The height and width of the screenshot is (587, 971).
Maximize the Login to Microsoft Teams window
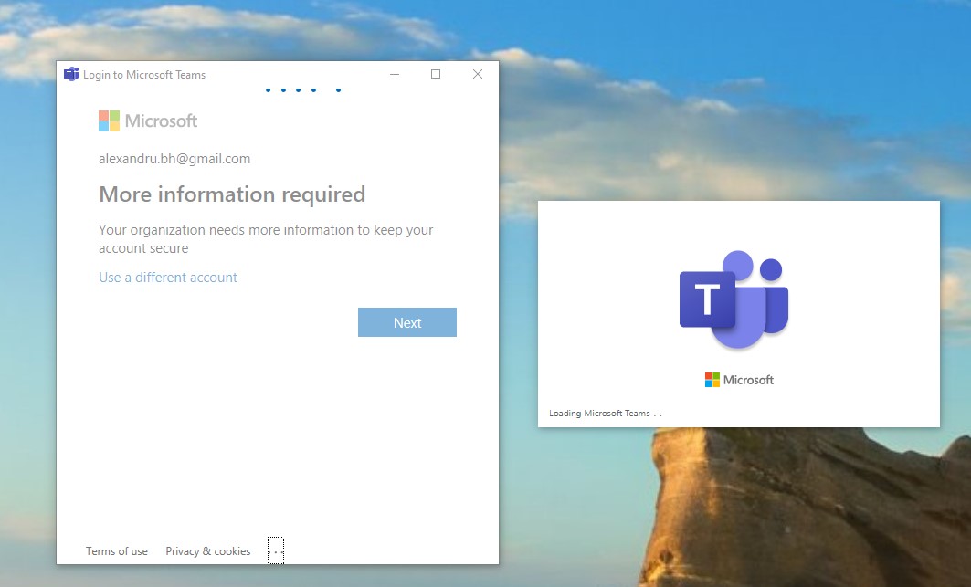[x=436, y=74]
